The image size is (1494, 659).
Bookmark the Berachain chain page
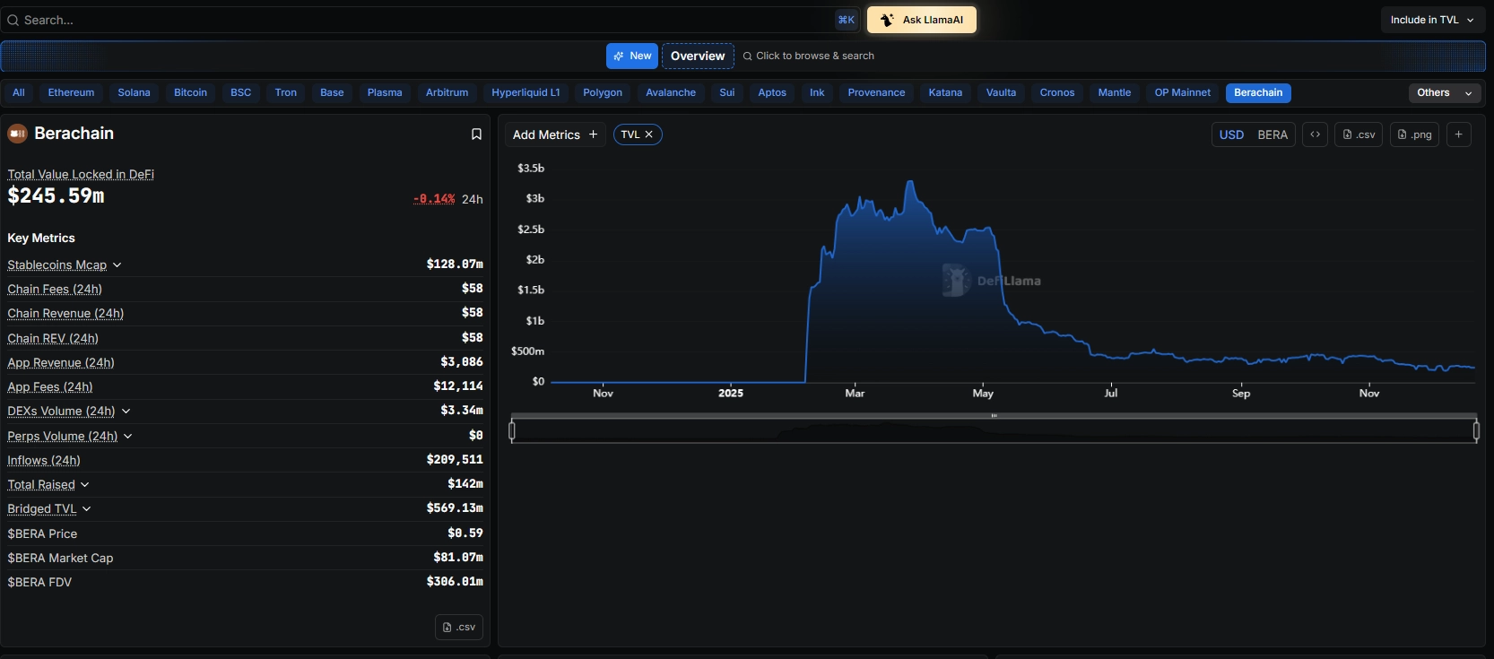tap(476, 134)
